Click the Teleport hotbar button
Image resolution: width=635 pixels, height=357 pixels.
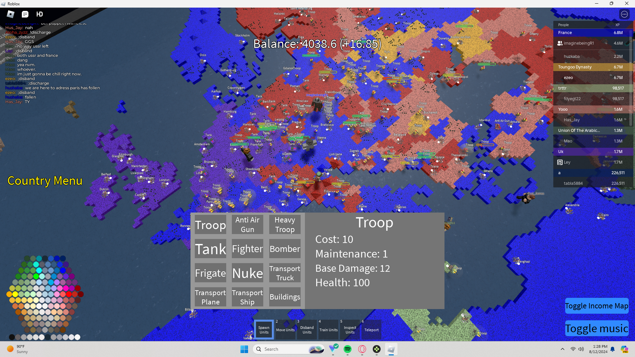(x=371, y=330)
